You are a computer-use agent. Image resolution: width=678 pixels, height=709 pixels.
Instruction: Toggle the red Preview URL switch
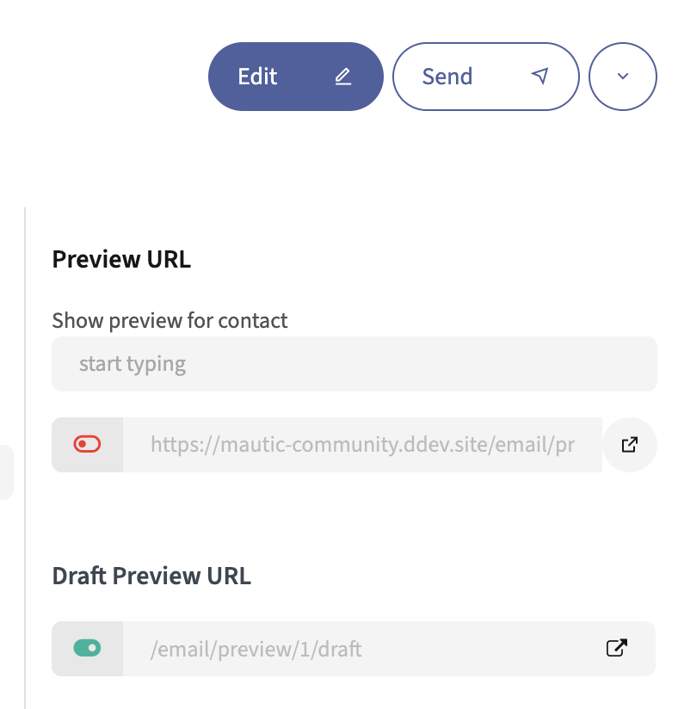click(88, 444)
